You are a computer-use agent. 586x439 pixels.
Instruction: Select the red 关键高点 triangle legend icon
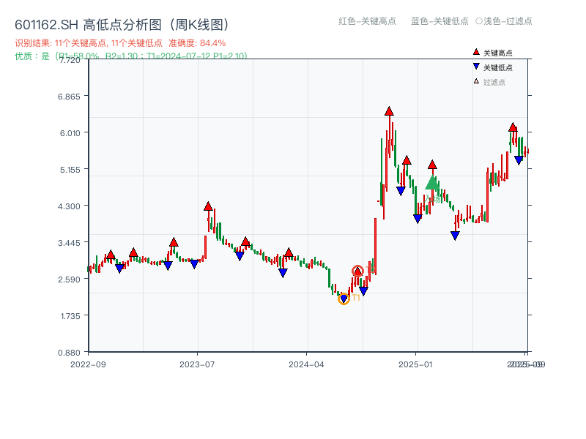(475, 52)
